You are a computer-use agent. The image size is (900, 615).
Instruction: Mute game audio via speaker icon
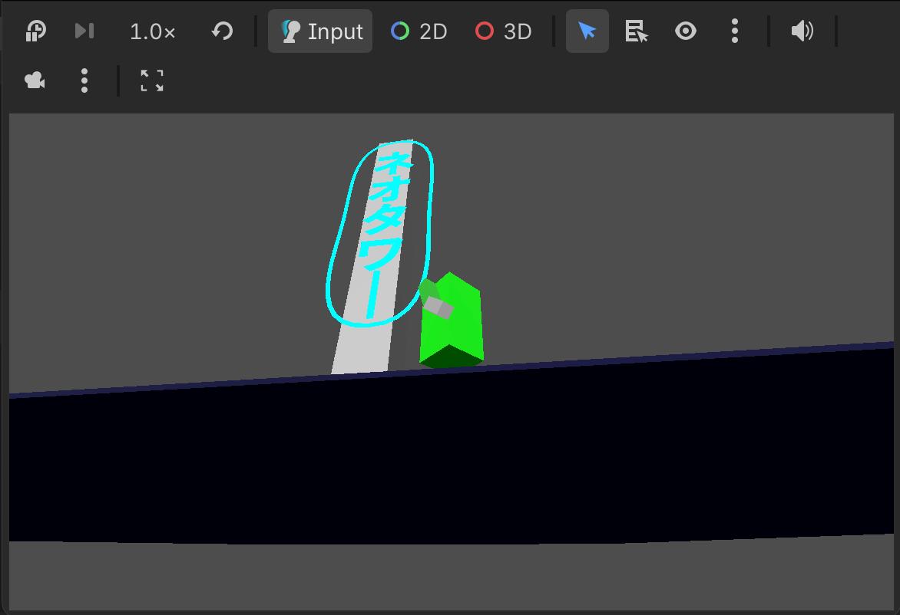802,31
